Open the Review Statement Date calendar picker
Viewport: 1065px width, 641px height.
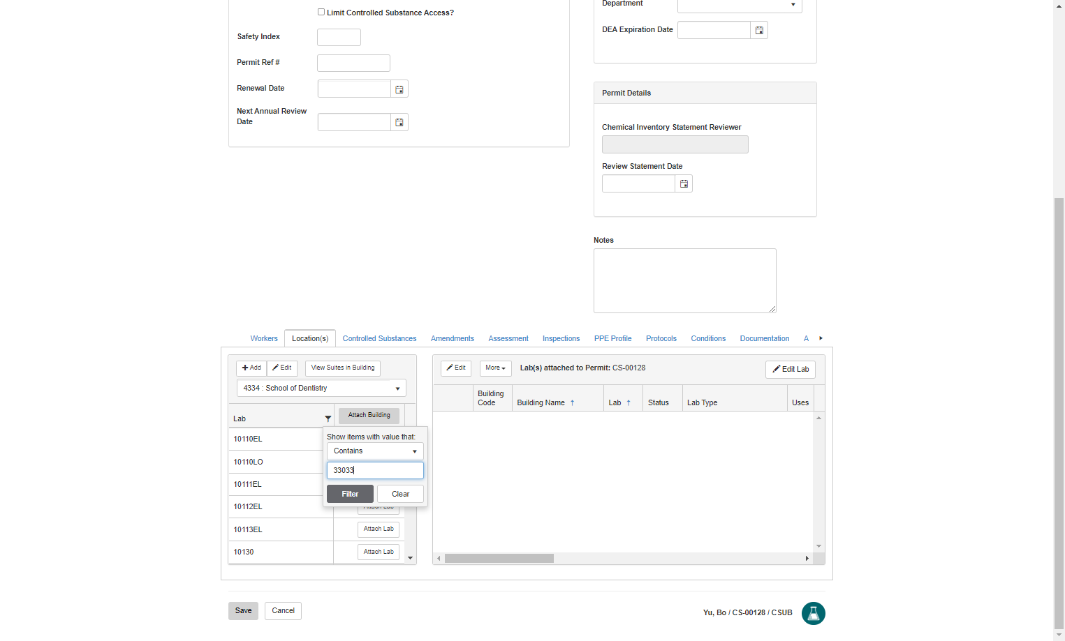click(684, 184)
